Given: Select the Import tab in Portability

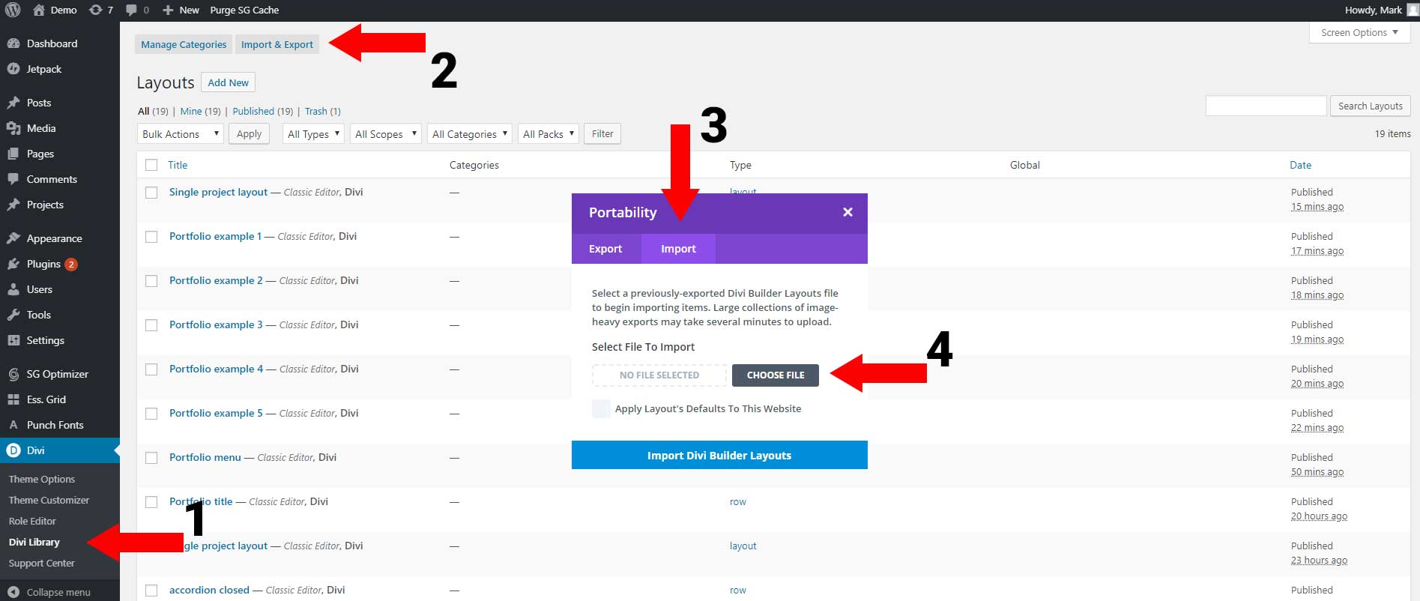Looking at the screenshot, I should point(678,249).
